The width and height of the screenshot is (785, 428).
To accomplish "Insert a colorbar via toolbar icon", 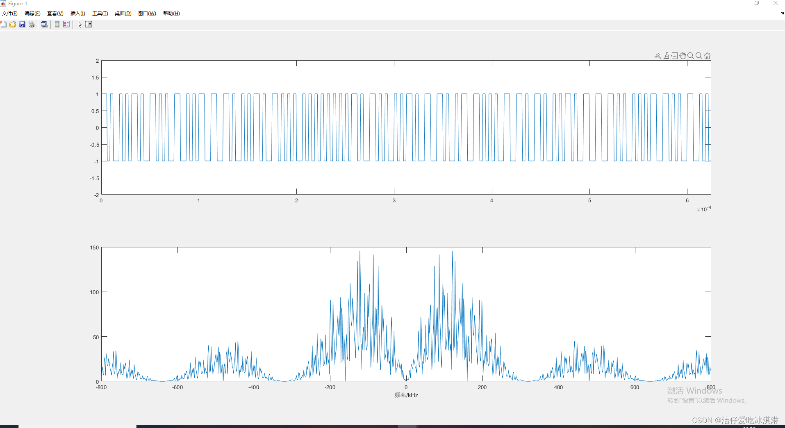I will point(57,25).
